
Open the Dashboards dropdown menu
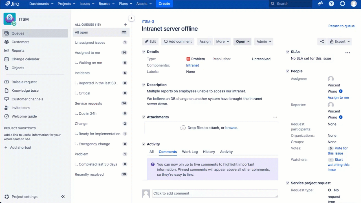pyautogui.click(x=41, y=4)
